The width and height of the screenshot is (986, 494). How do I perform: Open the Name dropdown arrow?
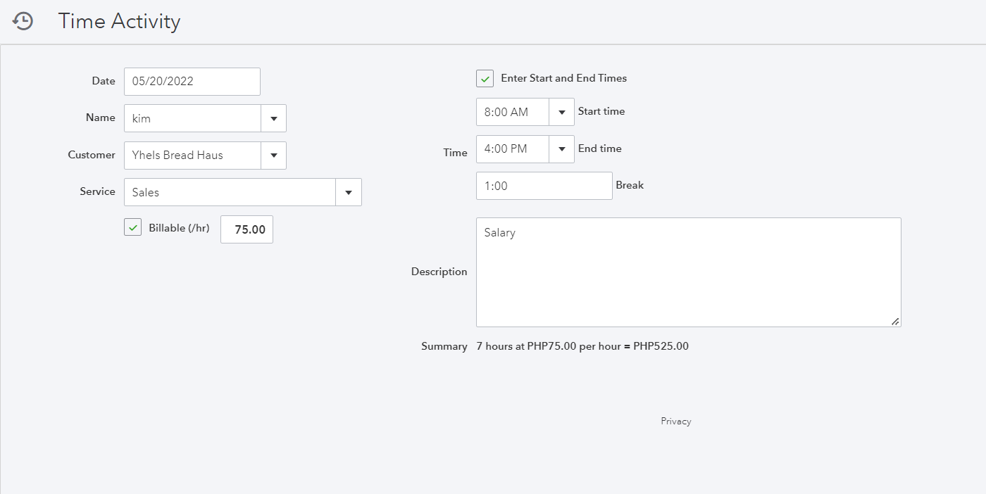point(273,118)
